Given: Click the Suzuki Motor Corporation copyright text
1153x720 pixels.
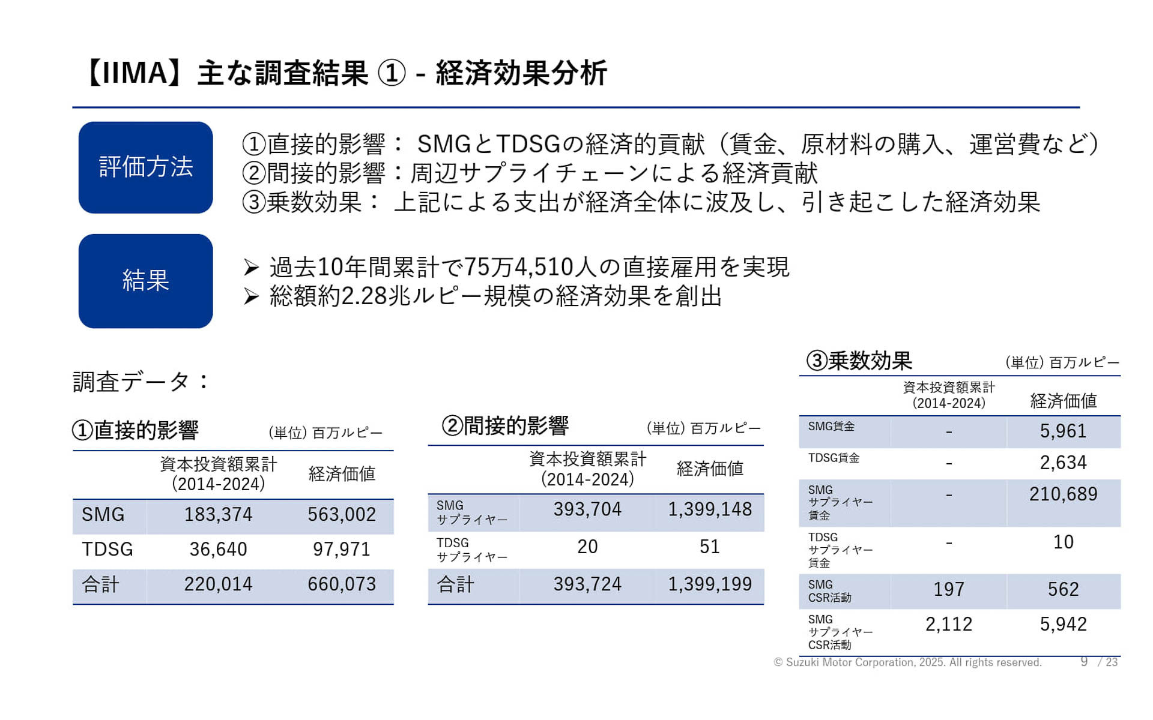Looking at the screenshot, I should 907,662.
